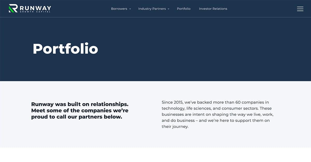Select the bold relationships tagline text
Viewport: 311px width, 162px height.
click(x=80, y=111)
